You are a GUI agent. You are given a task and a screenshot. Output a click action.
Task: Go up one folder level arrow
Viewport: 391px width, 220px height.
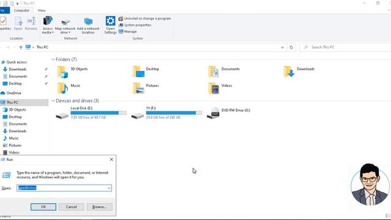(x=21, y=48)
